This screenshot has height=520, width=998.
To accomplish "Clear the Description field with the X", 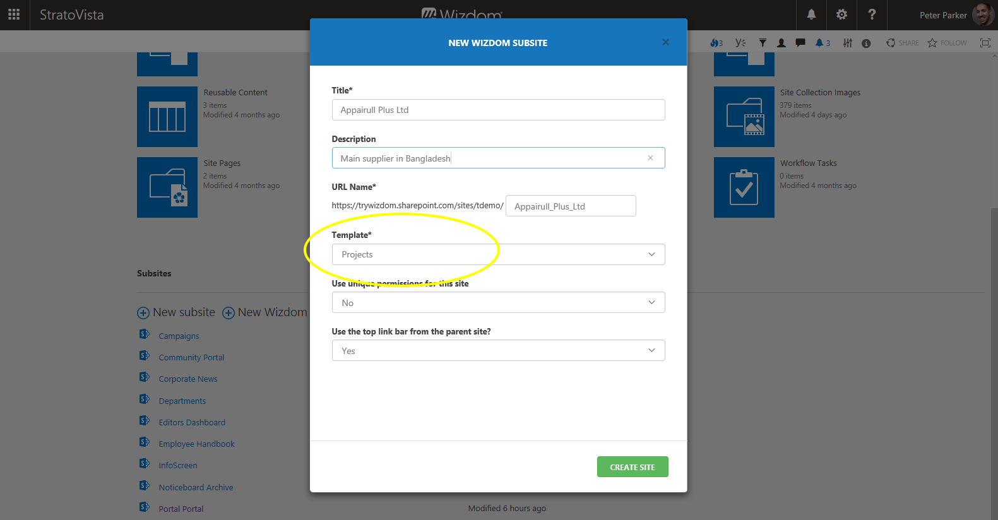I will (x=650, y=158).
